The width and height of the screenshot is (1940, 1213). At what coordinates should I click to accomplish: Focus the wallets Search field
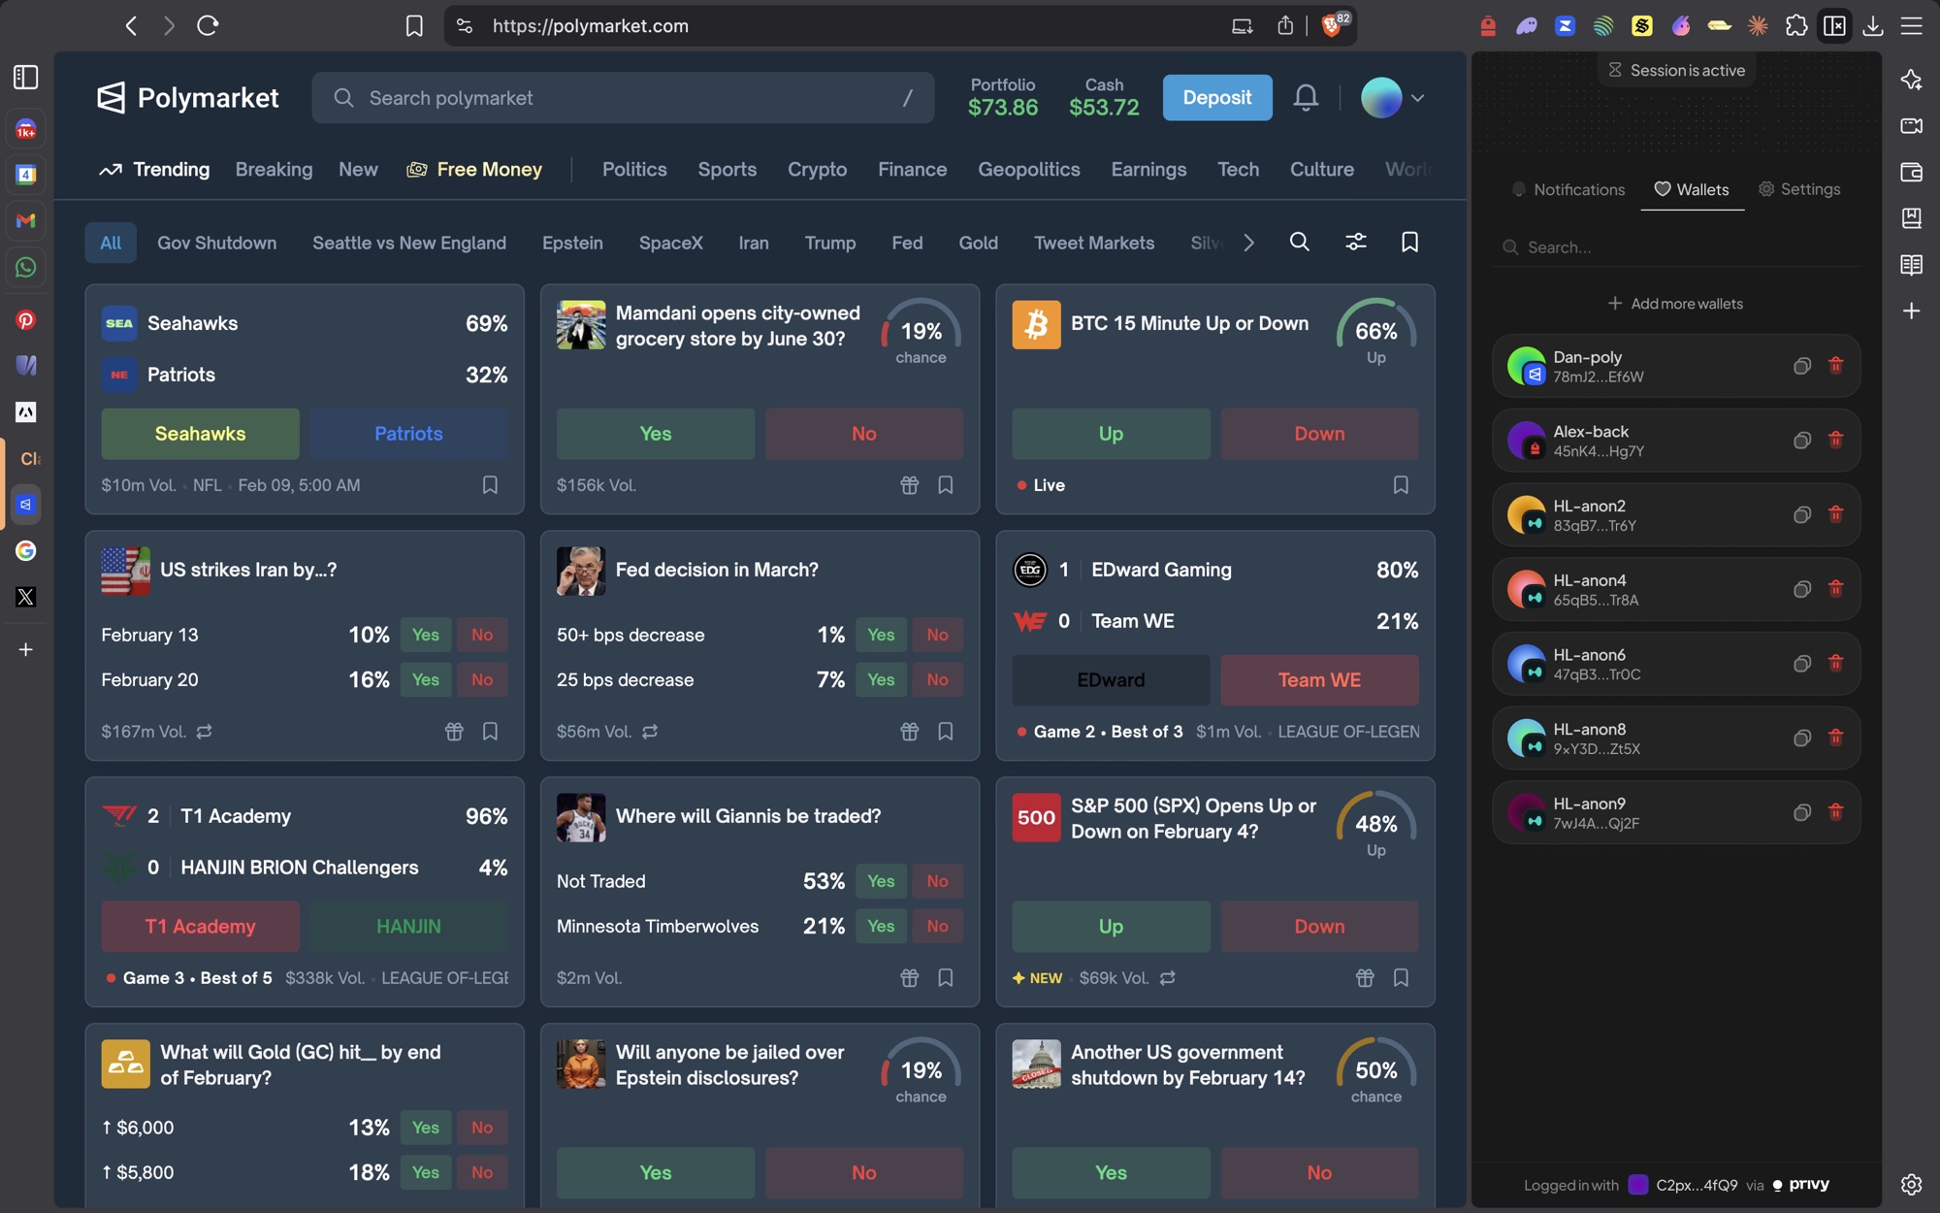pos(1675,247)
